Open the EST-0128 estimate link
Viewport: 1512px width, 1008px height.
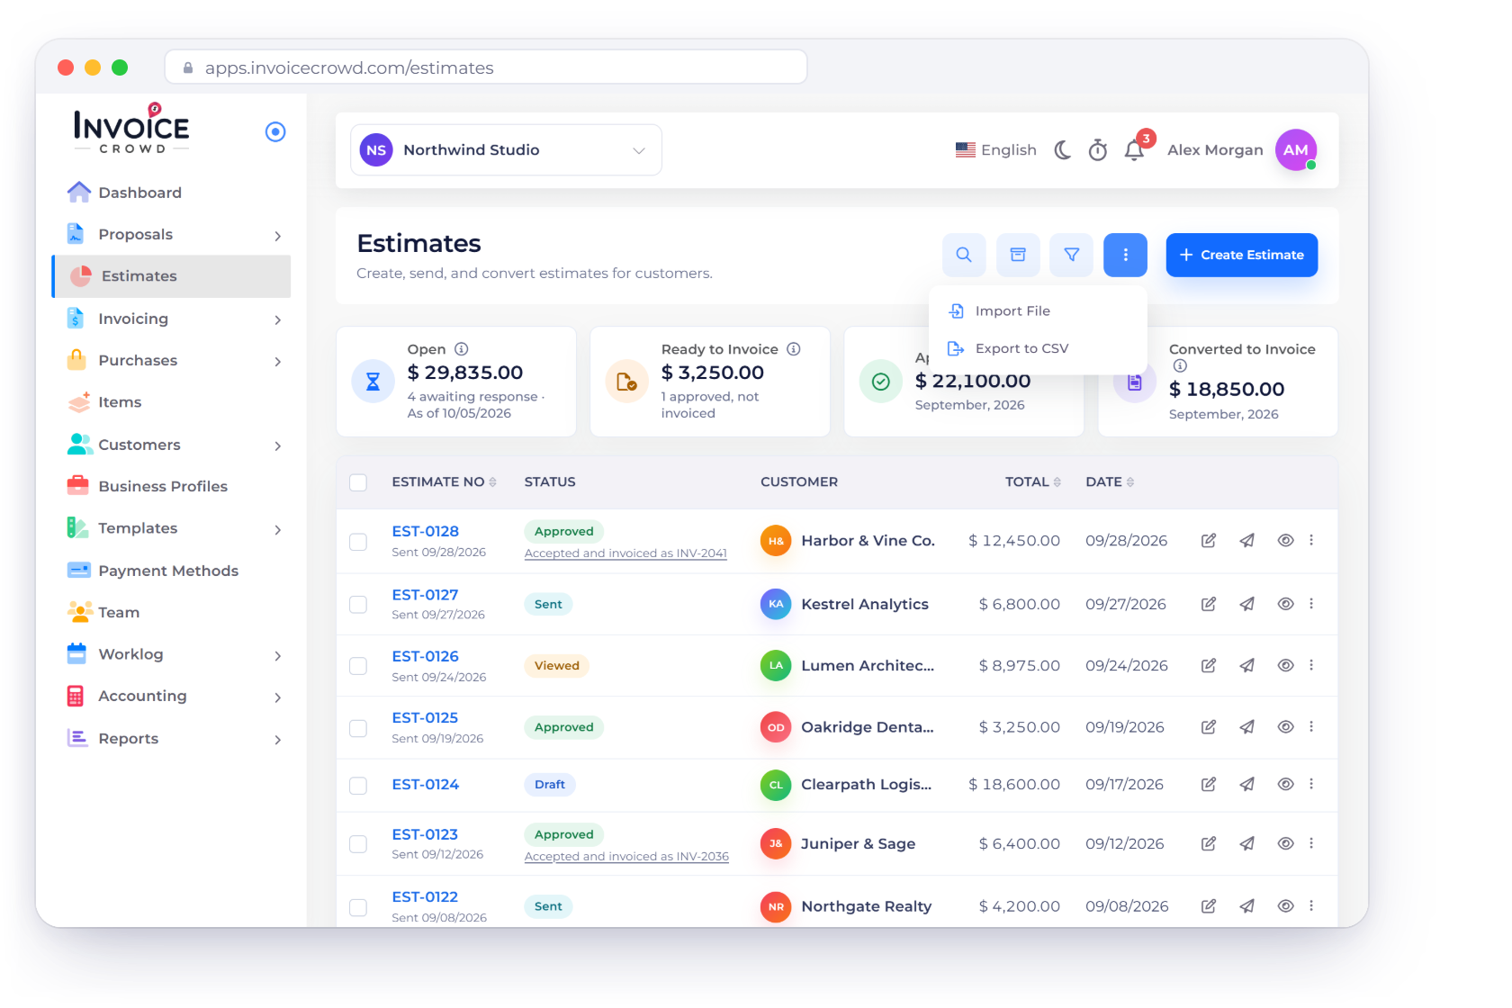(x=426, y=532)
